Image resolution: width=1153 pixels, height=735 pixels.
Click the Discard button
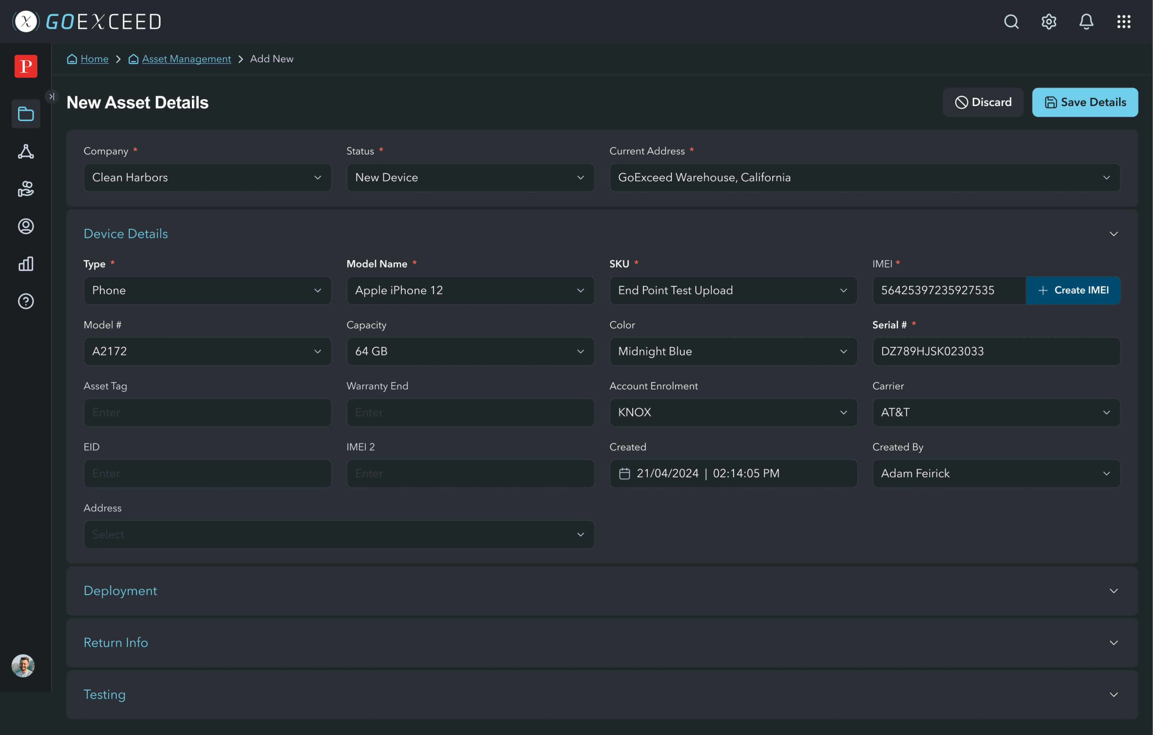pos(983,102)
